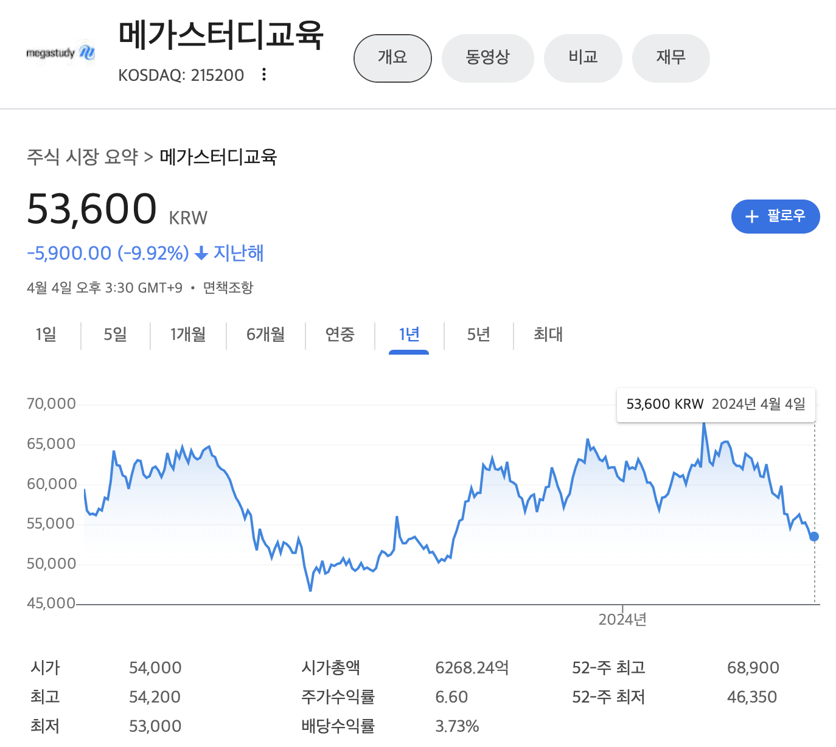
Task: Select the 5년 chart range
Action: tap(478, 335)
